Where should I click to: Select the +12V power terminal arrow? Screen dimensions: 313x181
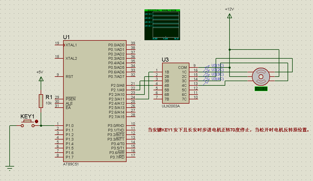click(230, 16)
